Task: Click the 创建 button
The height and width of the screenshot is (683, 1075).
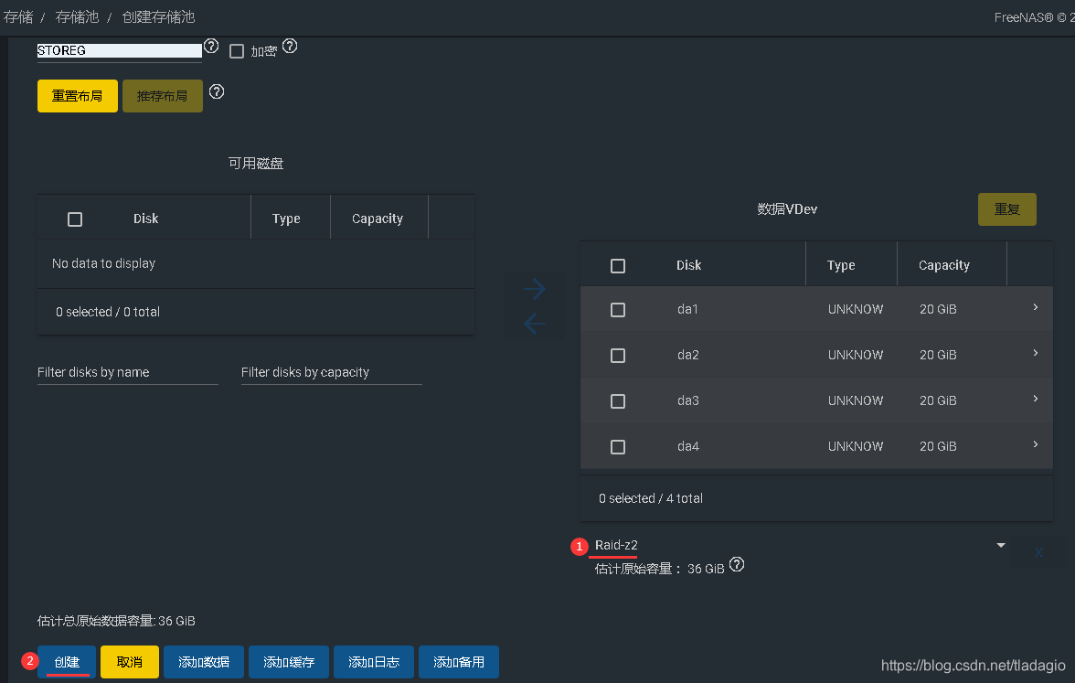Action: (68, 662)
